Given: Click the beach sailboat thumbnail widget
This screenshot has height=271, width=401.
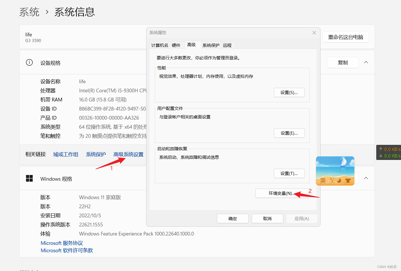Looking at the screenshot, I should [335, 171].
